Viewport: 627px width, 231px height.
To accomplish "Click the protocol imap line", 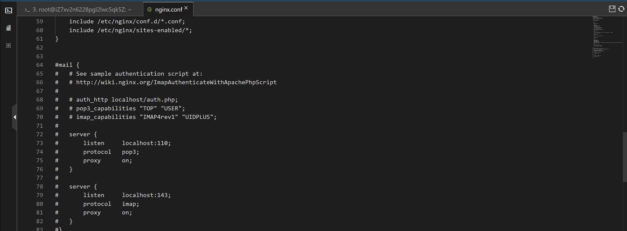I will (111, 204).
